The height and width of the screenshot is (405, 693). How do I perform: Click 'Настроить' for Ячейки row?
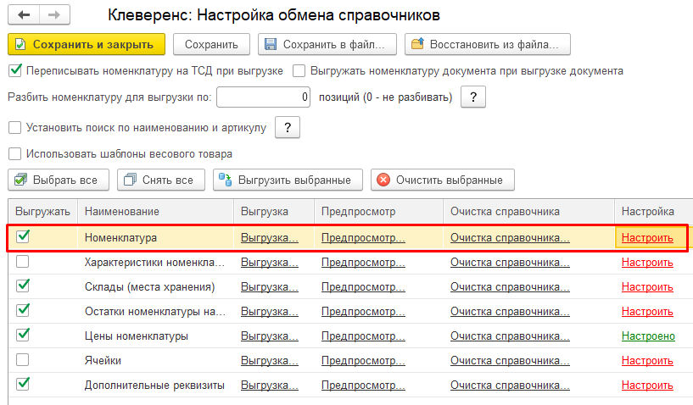647,361
